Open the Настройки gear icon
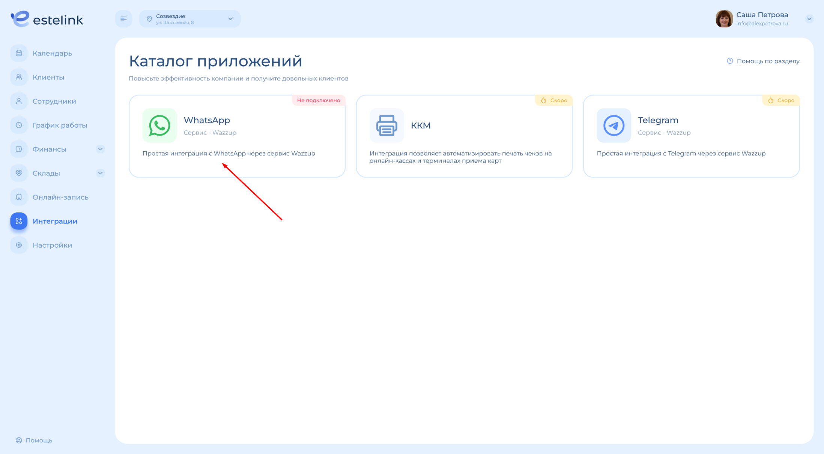The width and height of the screenshot is (824, 454). coord(19,245)
